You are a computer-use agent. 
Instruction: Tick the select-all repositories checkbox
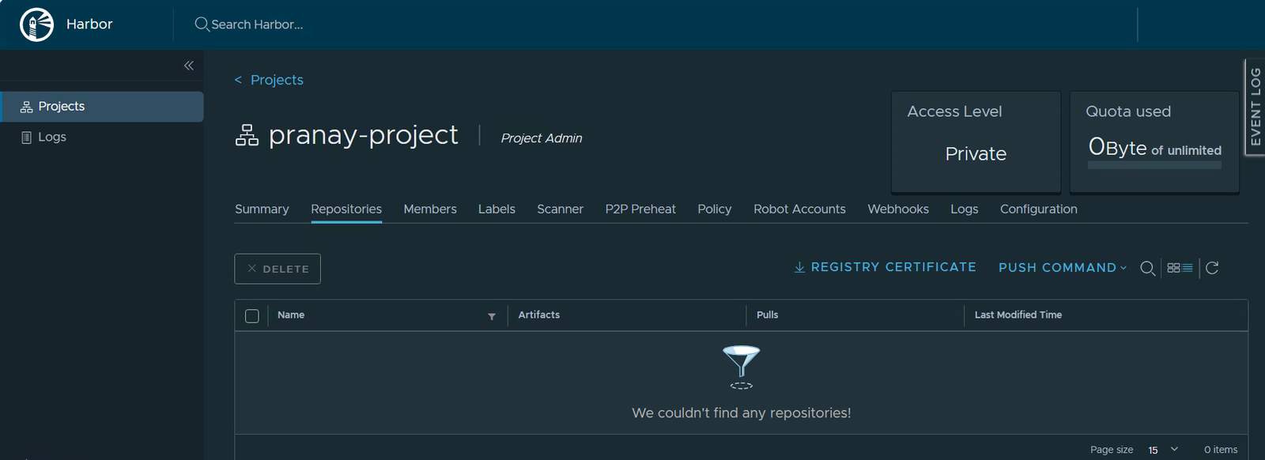pos(252,316)
